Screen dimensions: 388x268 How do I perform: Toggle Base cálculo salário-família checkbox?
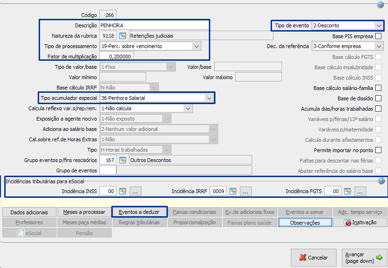tap(378, 88)
